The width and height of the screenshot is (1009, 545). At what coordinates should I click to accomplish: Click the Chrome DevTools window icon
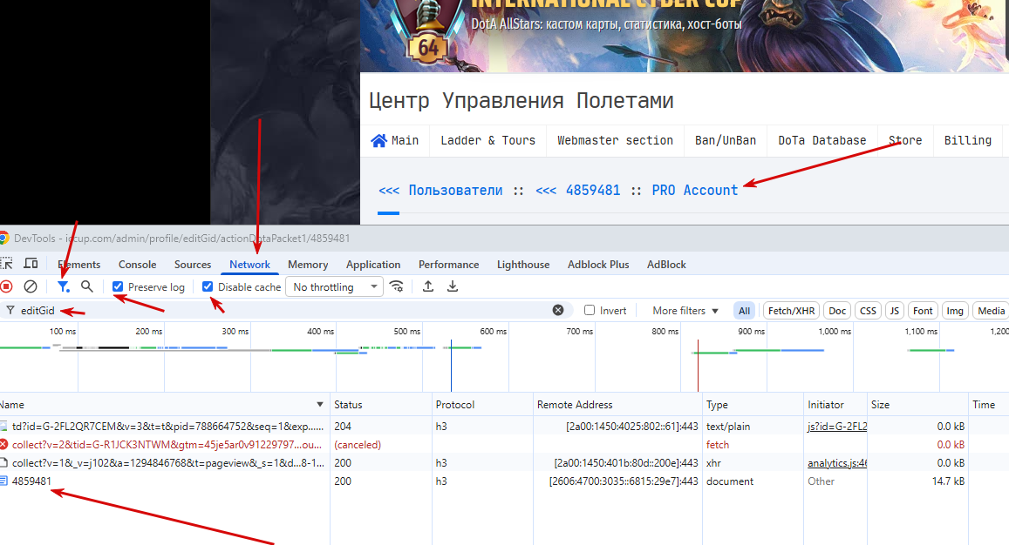coord(3,239)
